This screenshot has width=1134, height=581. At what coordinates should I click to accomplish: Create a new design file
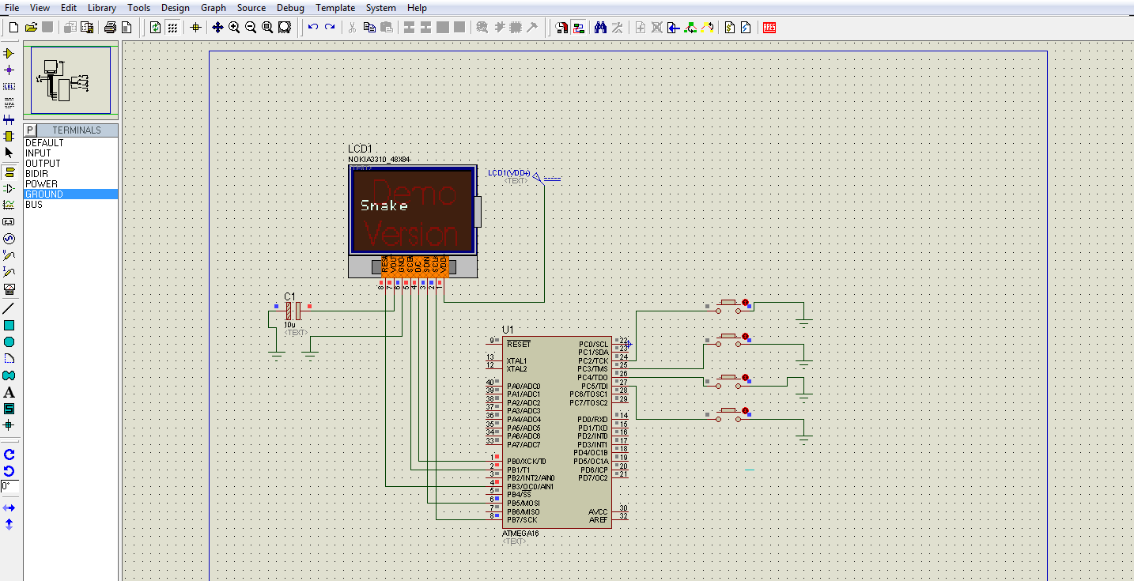pyautogui.click(x=13, y=27)
